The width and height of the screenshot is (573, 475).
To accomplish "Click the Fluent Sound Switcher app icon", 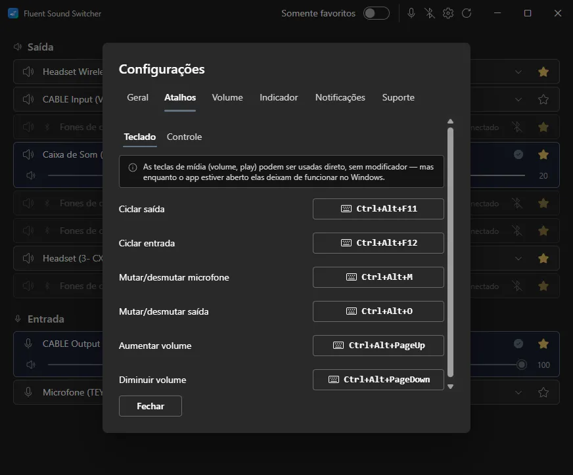I will coord(13,14).
